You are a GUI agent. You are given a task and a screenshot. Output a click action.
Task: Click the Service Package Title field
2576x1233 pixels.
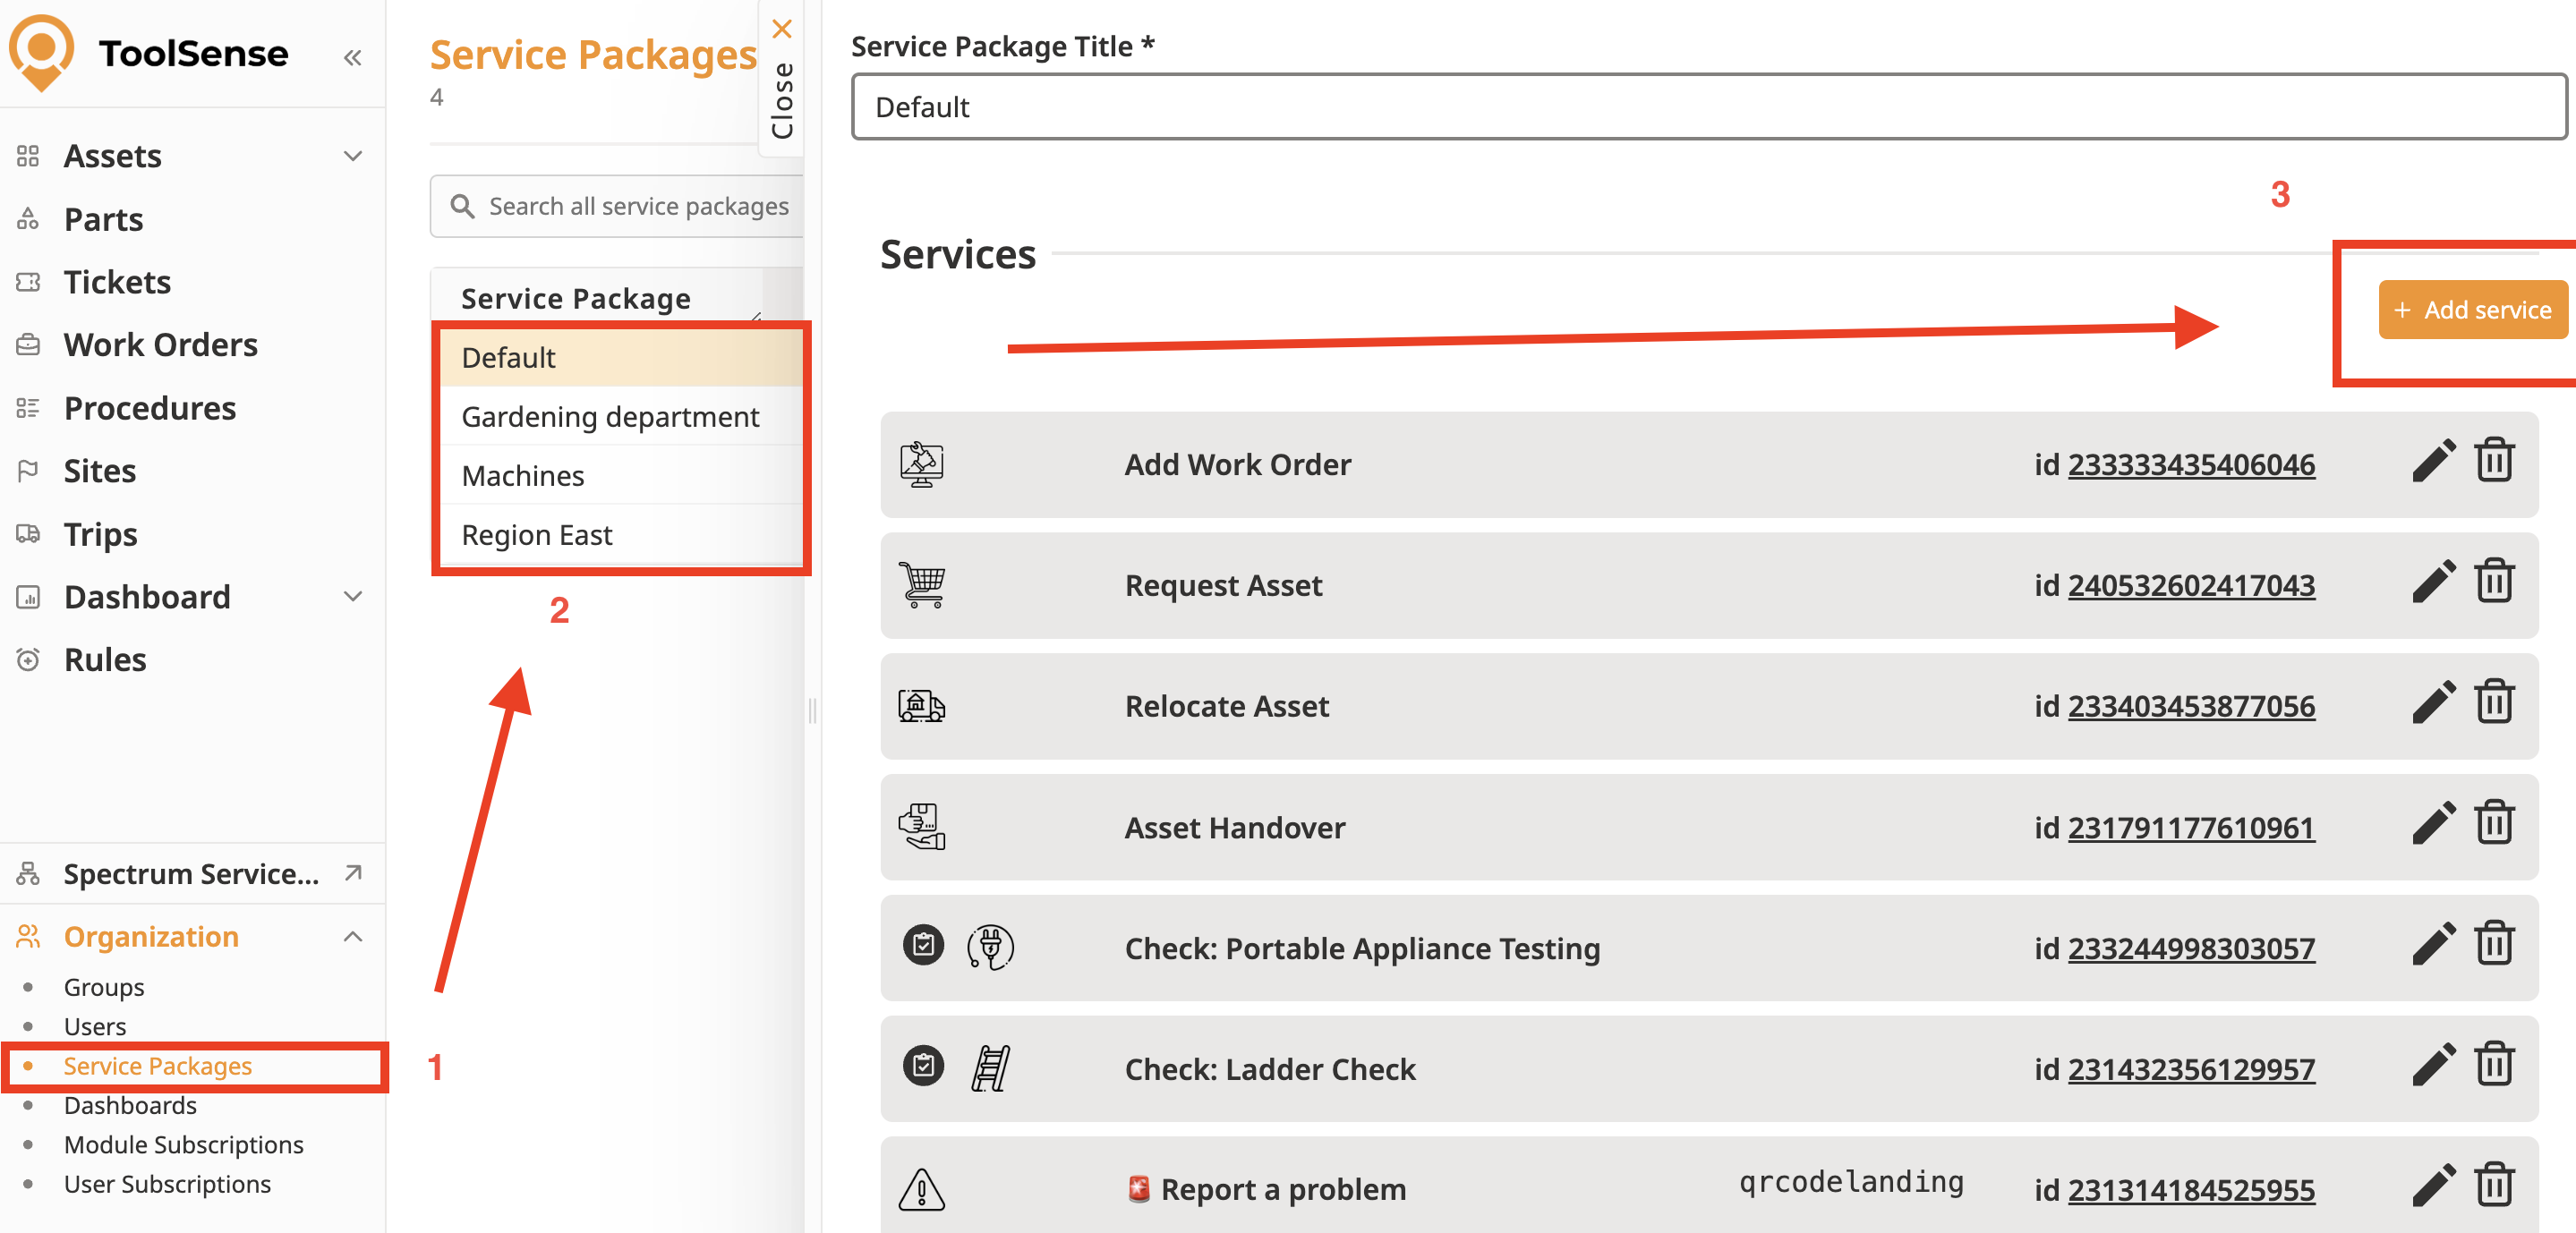[1707, 107]
